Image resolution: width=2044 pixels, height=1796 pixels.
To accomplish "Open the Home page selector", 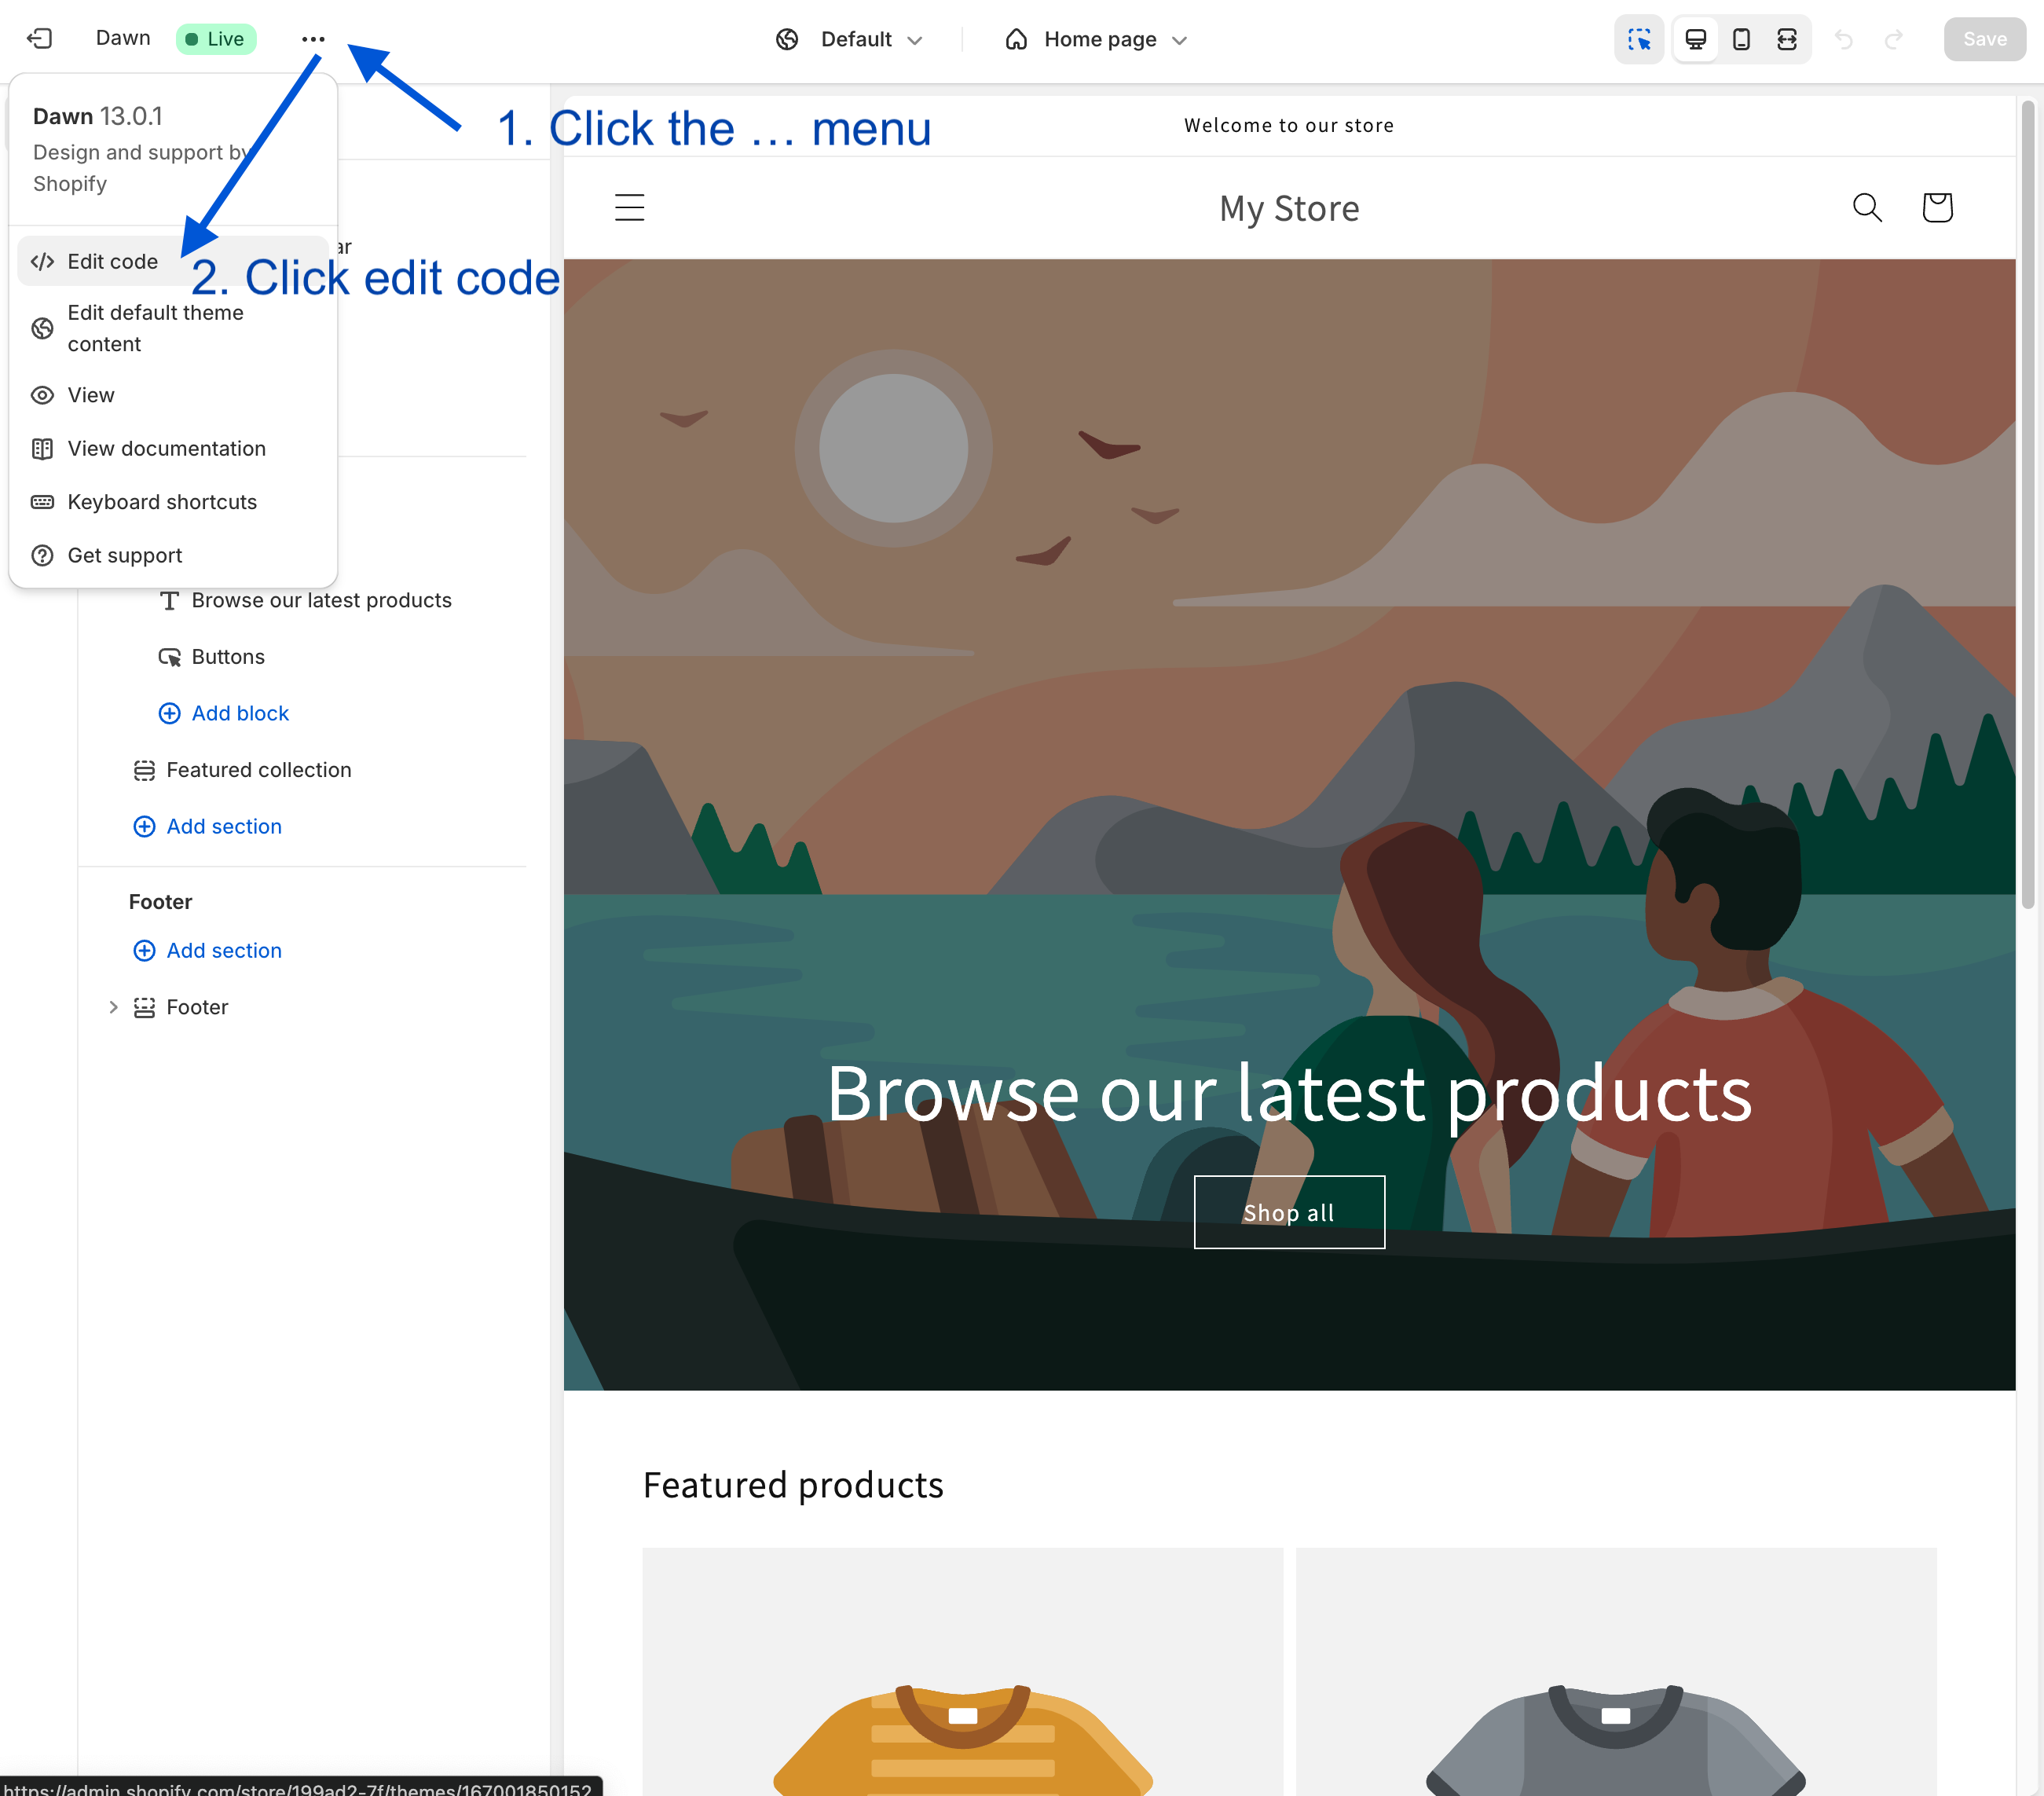I will 1095,39.
